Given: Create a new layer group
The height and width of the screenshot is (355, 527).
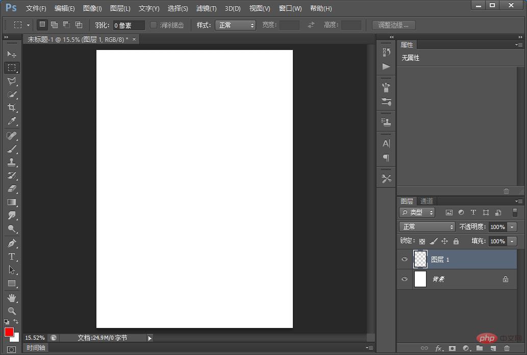Looking at the screenshot, I should (480, 348).
